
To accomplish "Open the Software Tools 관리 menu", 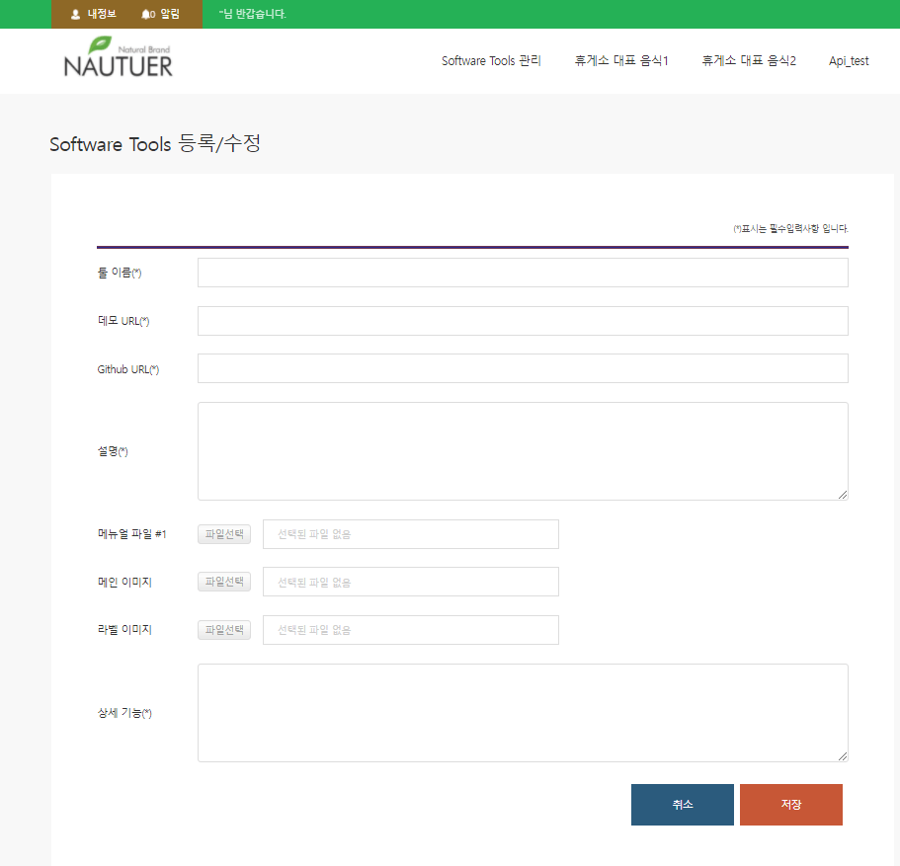I will [491, 61].
